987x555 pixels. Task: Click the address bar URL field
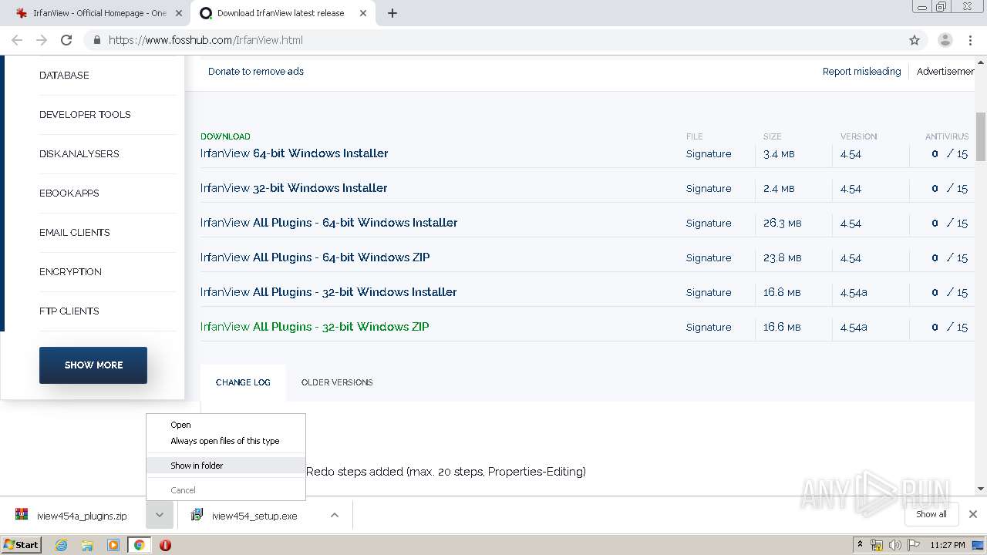[493, 40]
